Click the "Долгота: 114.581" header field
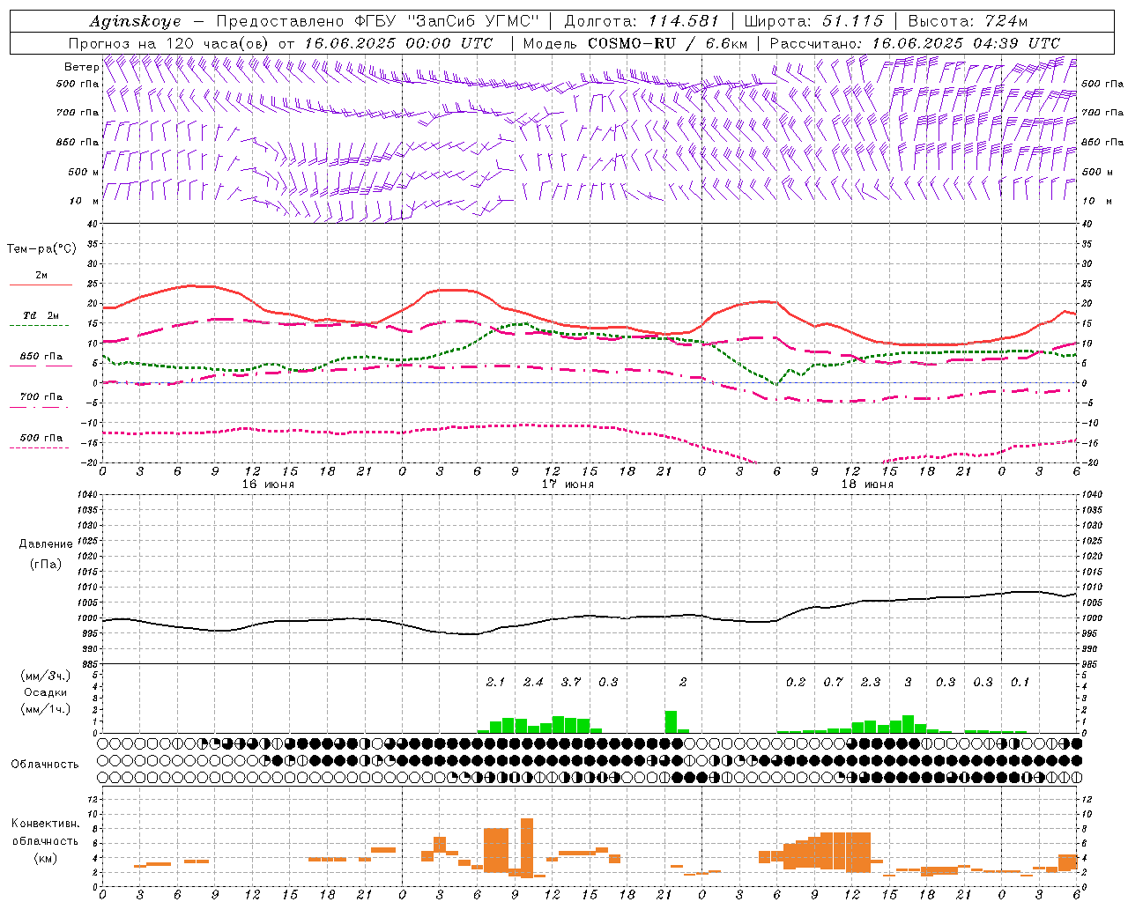1128x902 pixels. point(642,21)
